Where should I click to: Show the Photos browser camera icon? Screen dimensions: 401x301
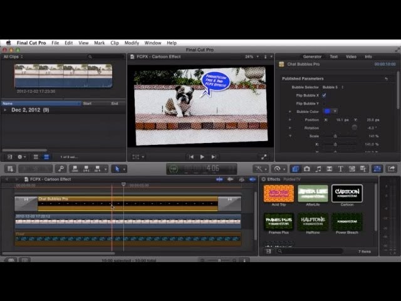click(x=306, y=169)
